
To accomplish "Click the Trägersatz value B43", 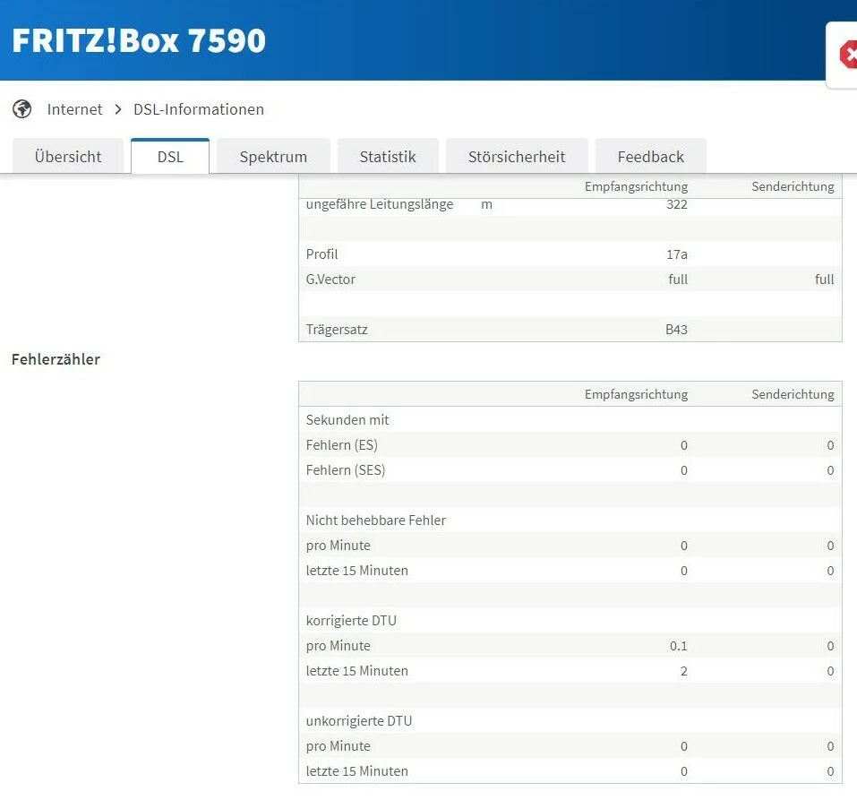I will pyautogui.click(x=677, y=330).
